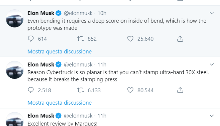
Task: Reply to the 'Even bending it' tweet
Action: (31, 39)
